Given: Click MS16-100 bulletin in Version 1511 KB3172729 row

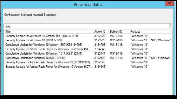Looking at the screenshot, I should tap(116, 36).
